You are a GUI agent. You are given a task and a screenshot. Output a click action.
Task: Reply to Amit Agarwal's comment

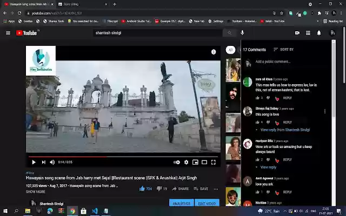pos(287,192)
